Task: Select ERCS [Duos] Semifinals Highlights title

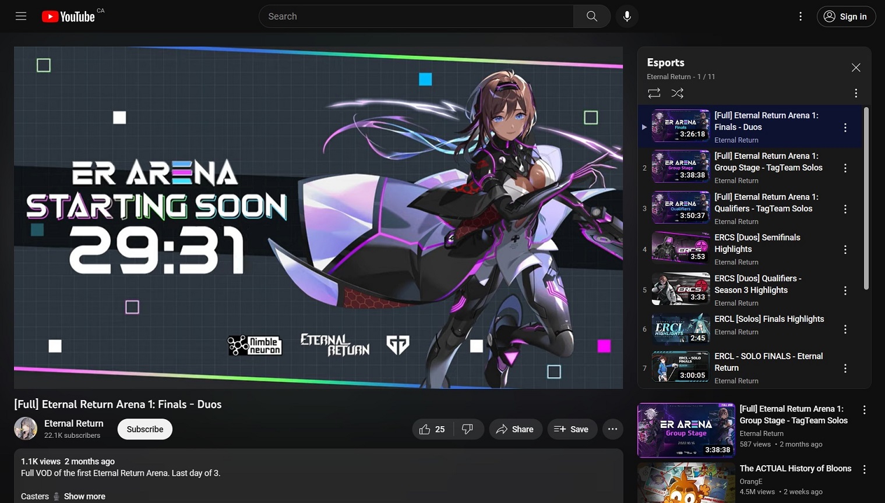Action: tap(757, 243)
